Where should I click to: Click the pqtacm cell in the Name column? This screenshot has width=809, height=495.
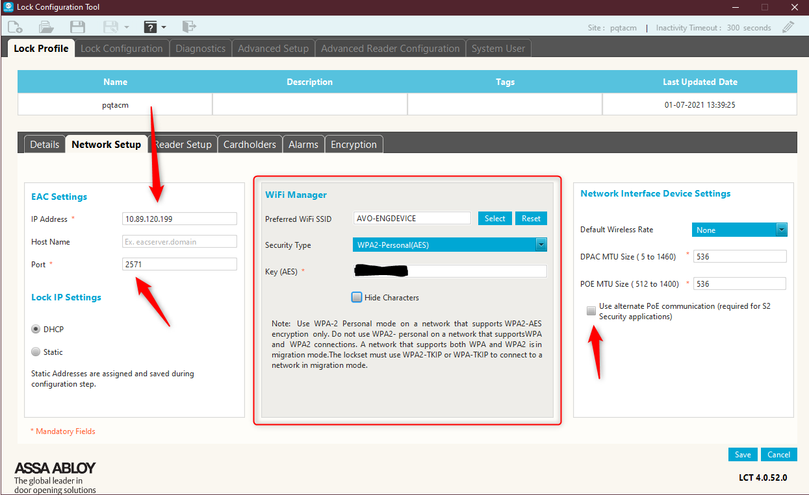coord(115,104)
